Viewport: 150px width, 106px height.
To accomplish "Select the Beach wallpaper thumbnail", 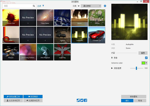I will tap(79, 18).
